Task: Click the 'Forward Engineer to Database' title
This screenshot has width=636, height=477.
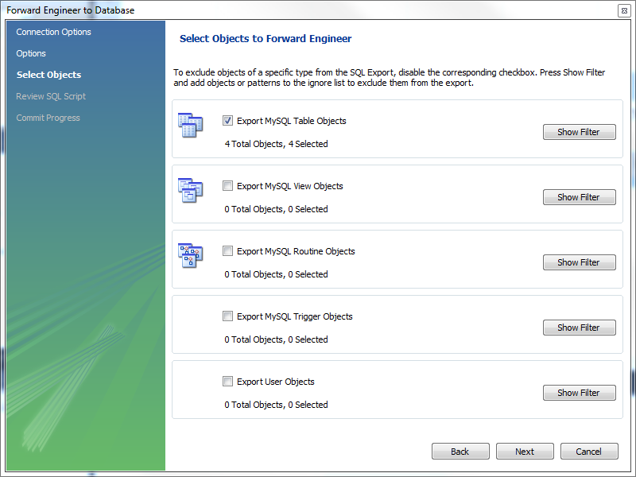Action: [x=70, y=10]
